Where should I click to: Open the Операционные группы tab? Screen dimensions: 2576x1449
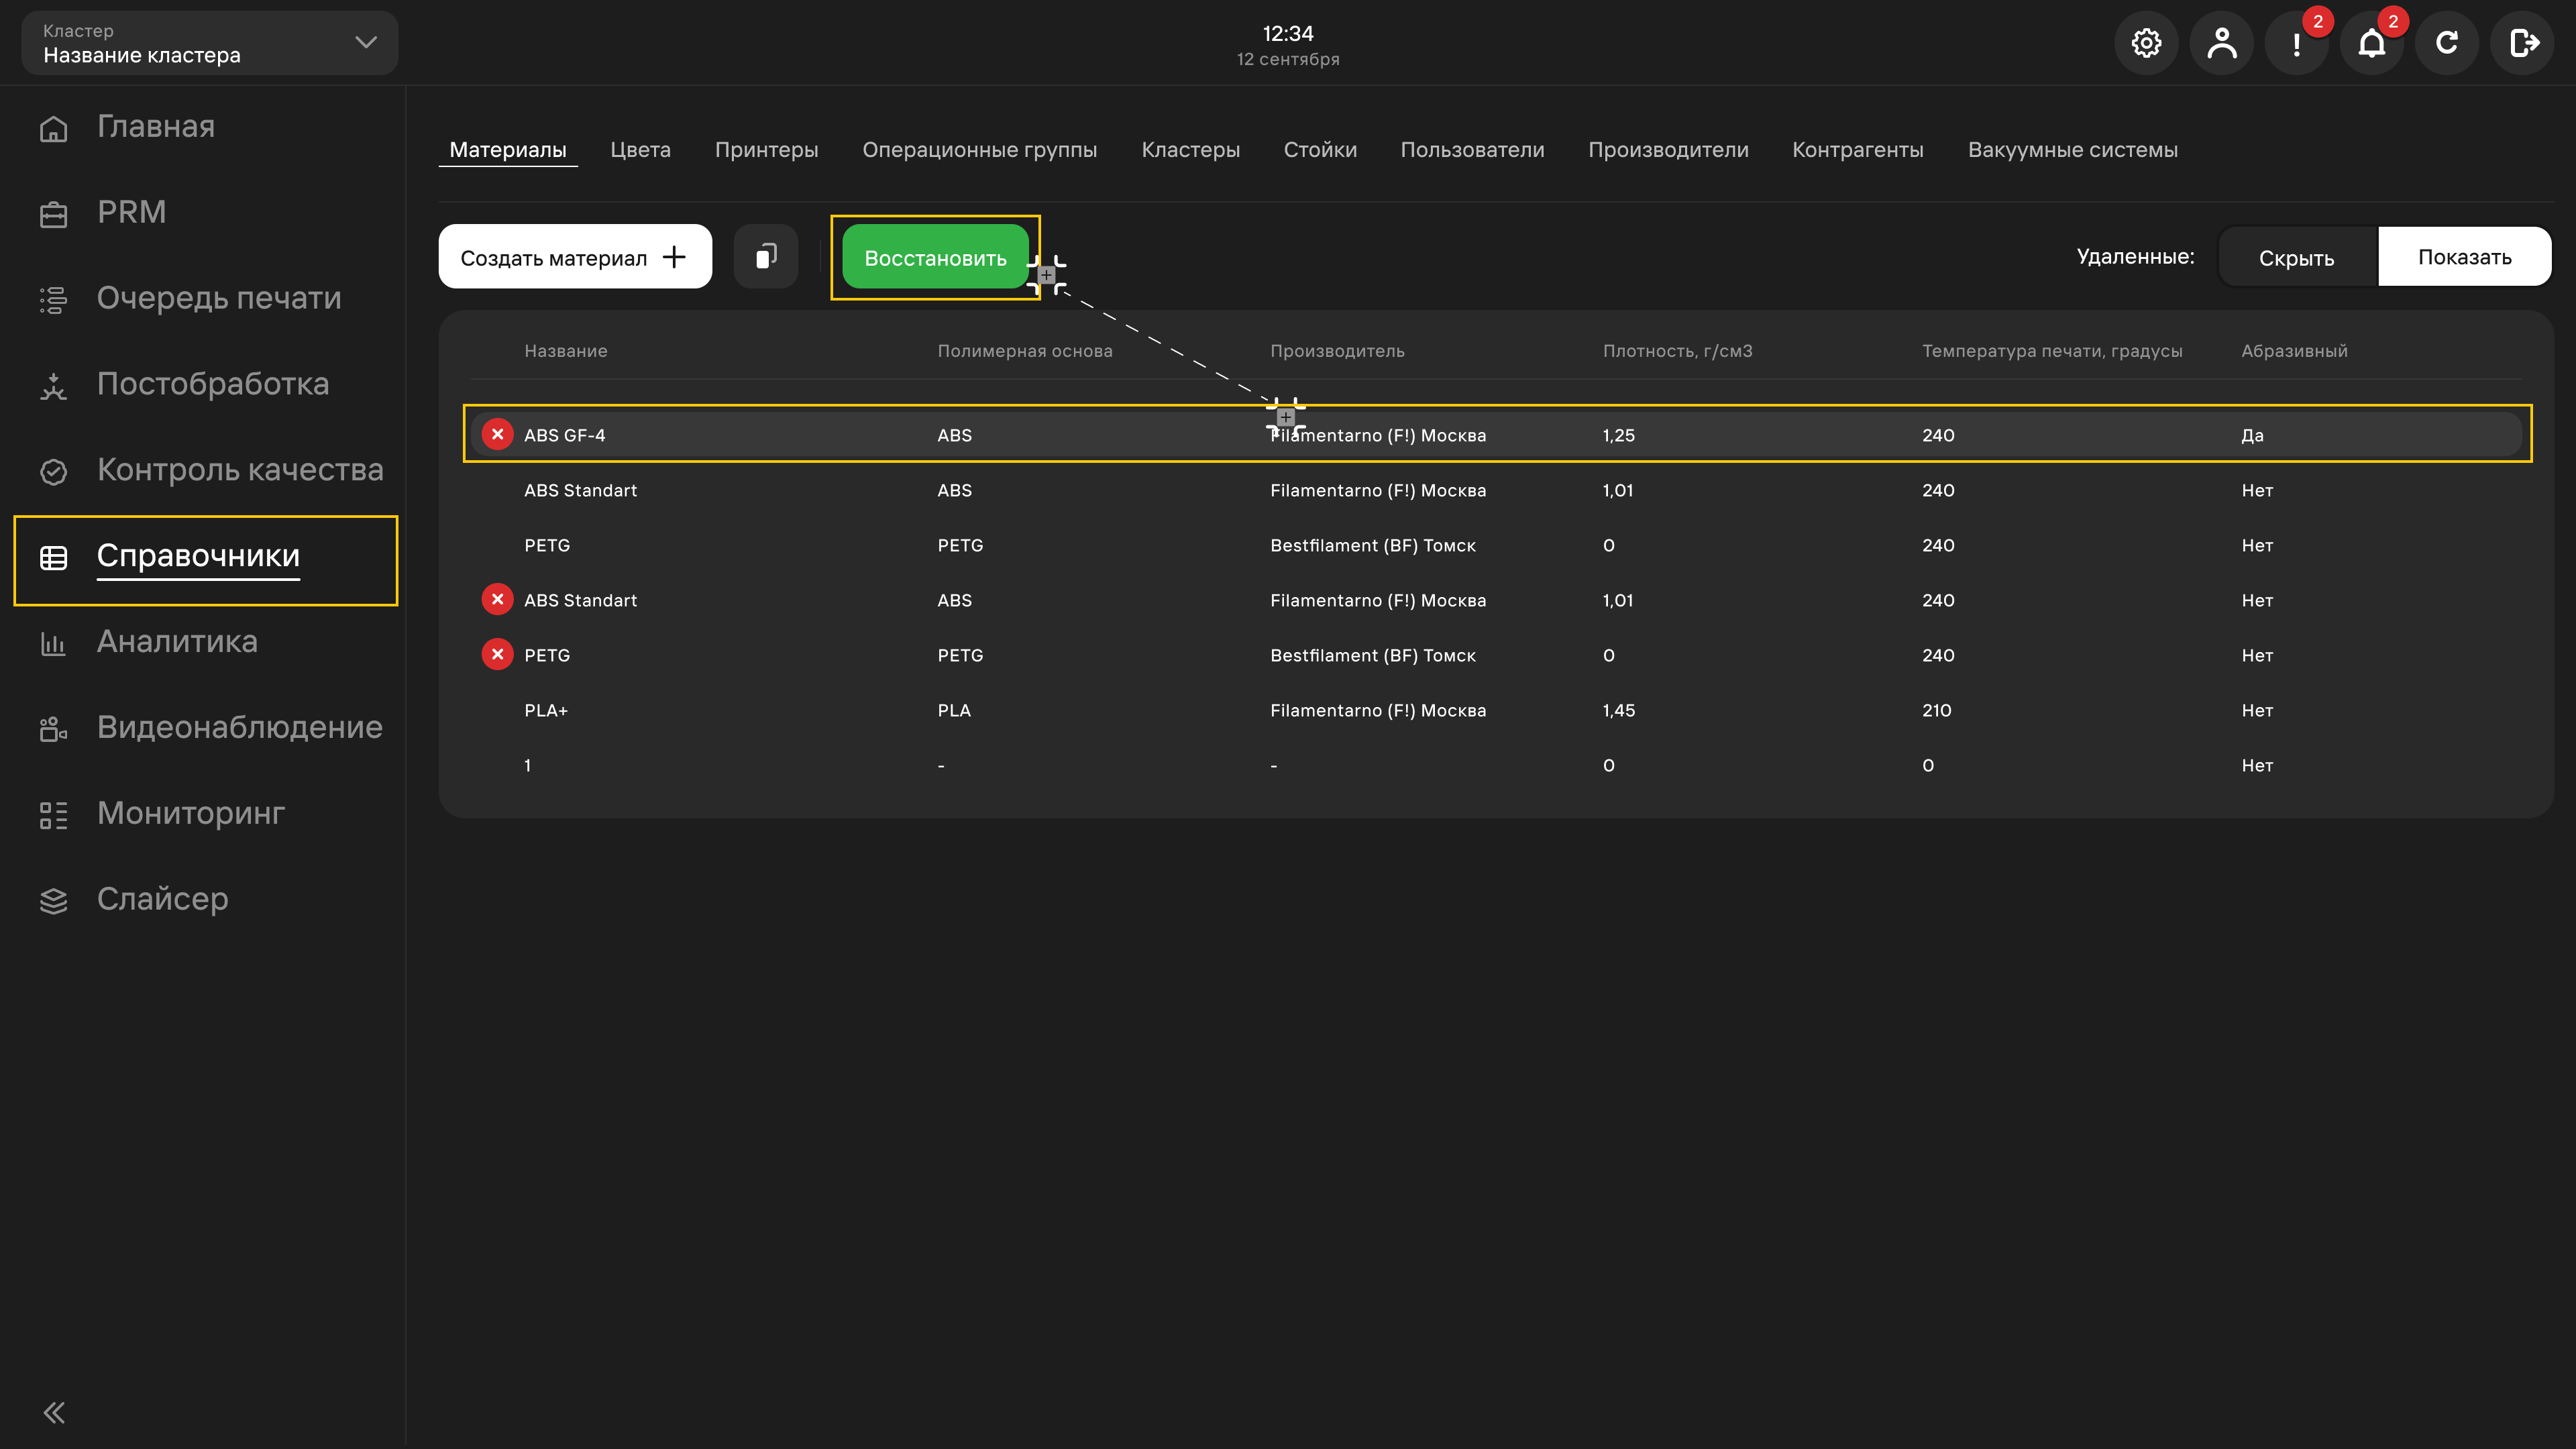pos(979,150)
